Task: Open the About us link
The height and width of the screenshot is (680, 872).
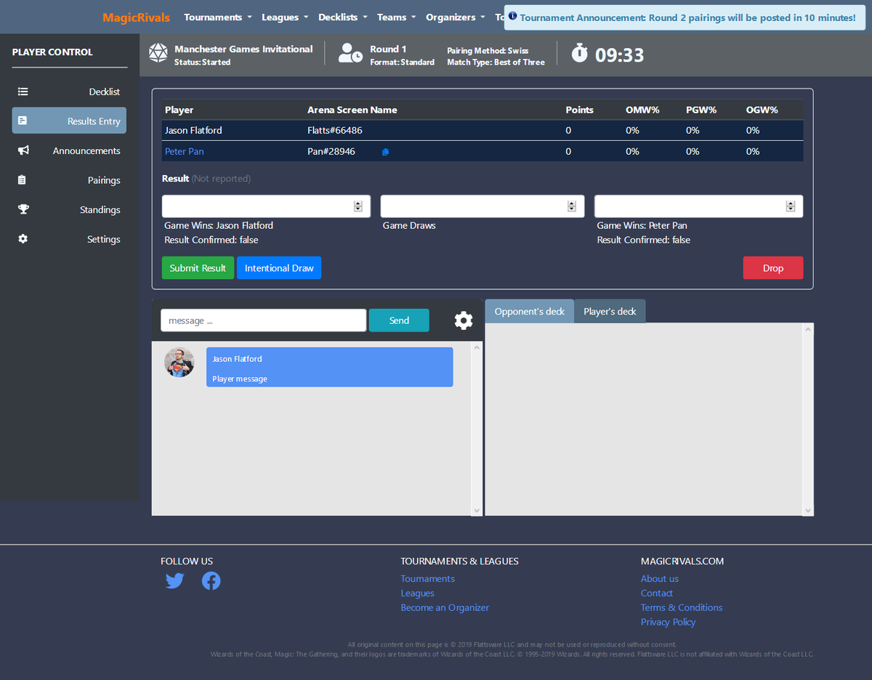Action: click(x=660, y=578)
